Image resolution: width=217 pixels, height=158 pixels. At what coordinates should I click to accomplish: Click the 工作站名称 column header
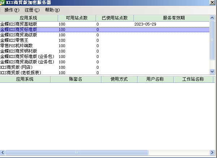point(193,79)
